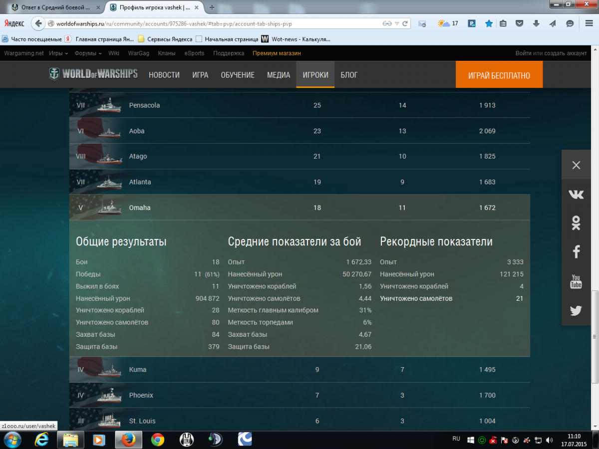This screenshot has width=599, height=449.
Task: Open the mail envelope toolbar icon
Action: [x=422, y=23]
